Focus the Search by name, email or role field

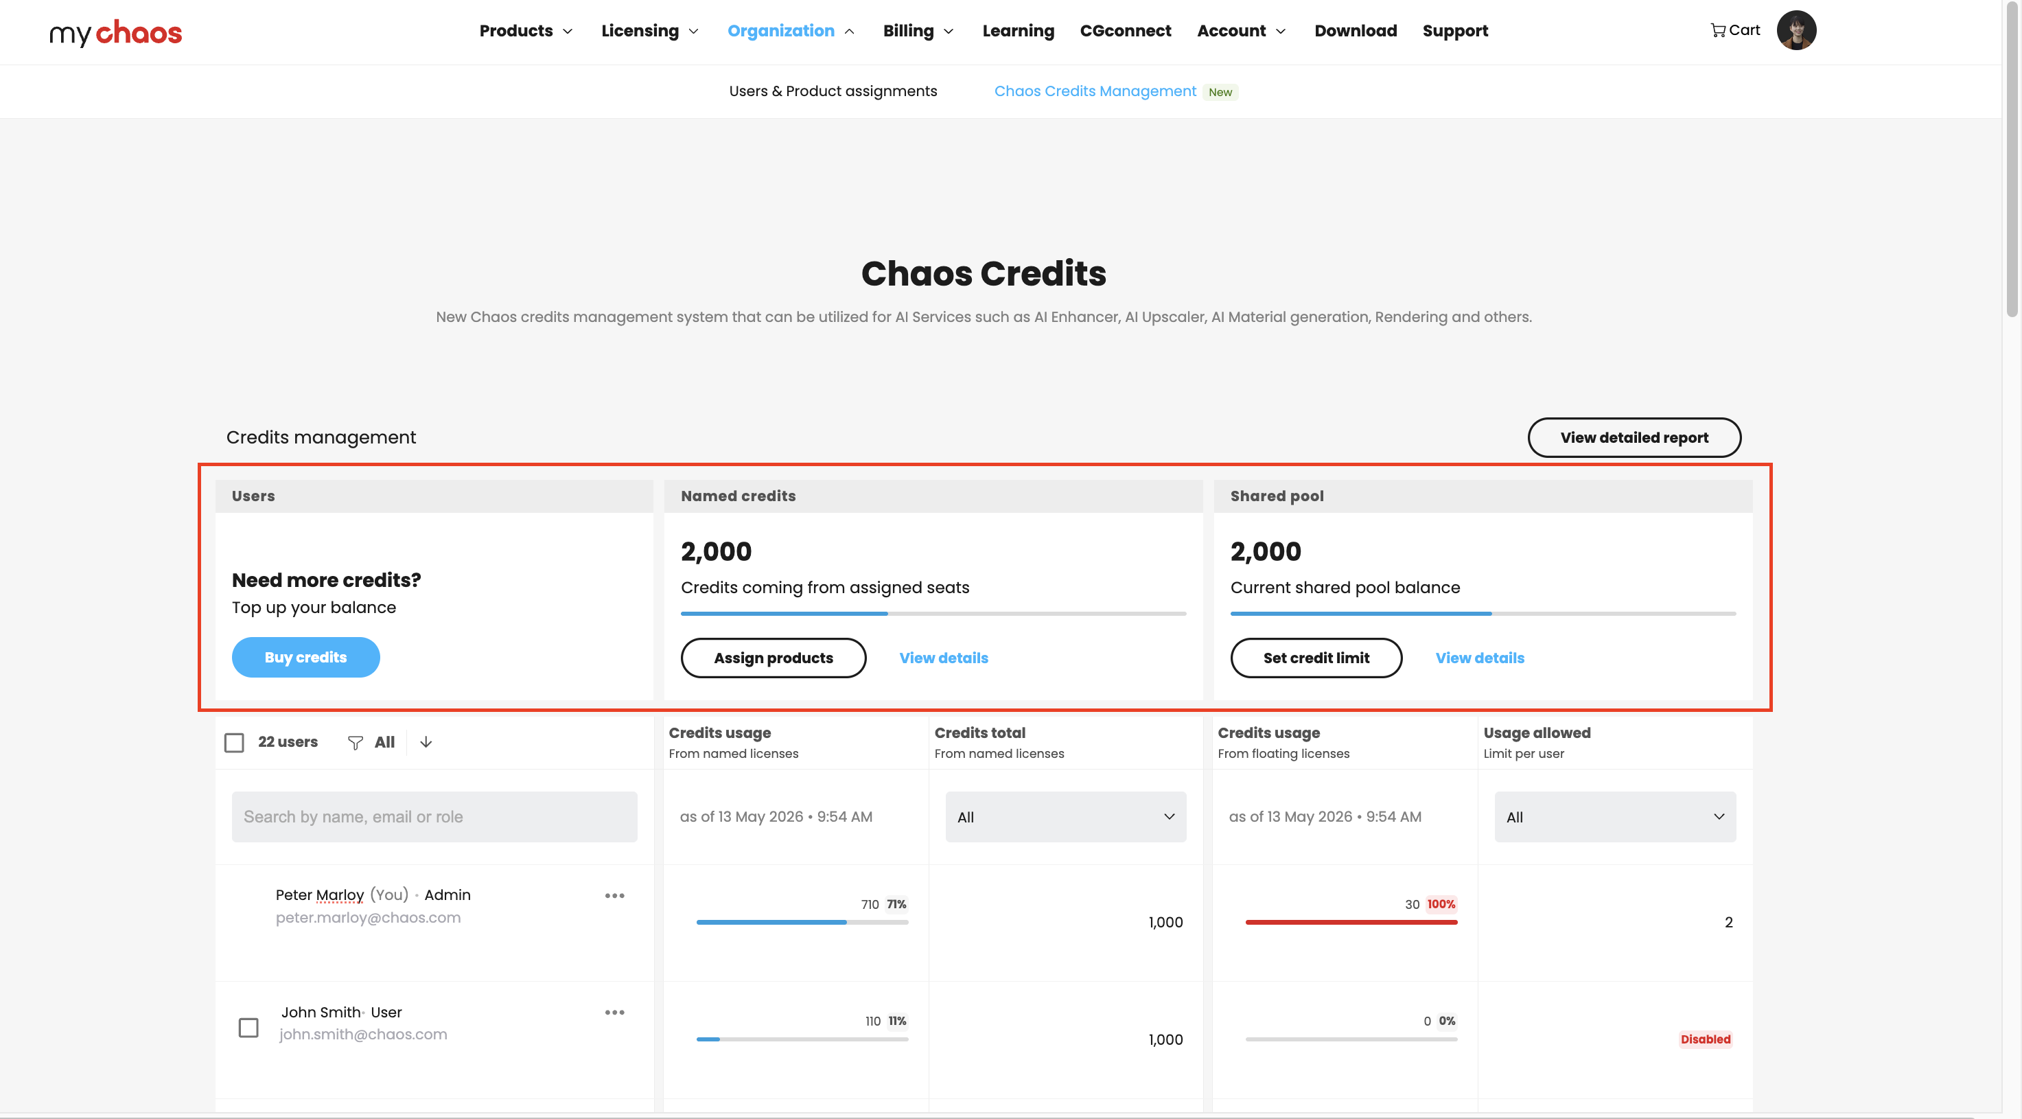434,817
